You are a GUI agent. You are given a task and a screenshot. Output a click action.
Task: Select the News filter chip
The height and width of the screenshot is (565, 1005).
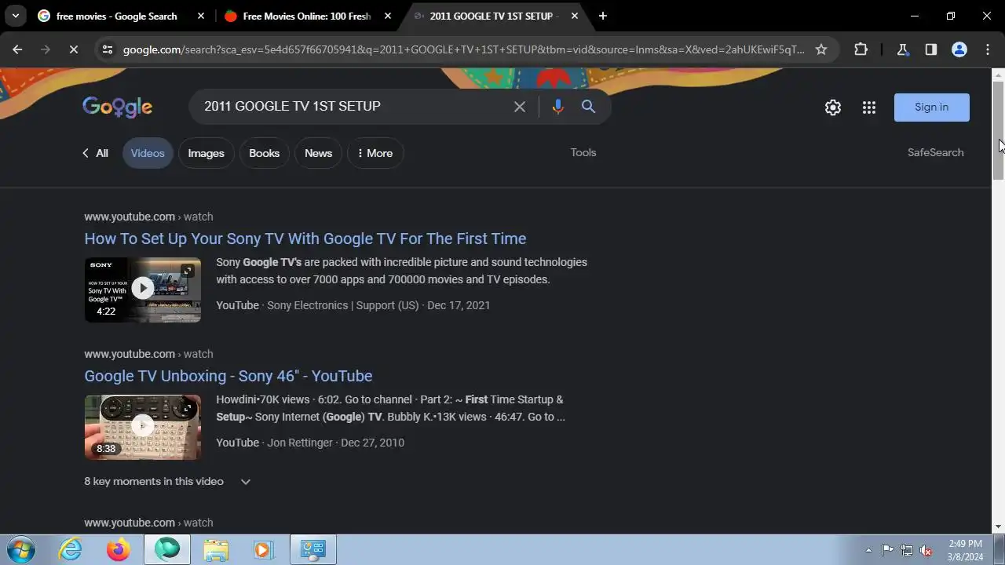[318, 153]
